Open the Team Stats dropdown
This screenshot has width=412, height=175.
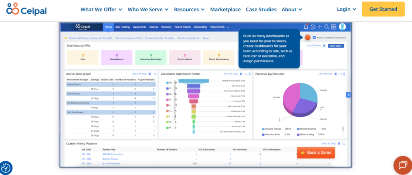pos(336,46)
